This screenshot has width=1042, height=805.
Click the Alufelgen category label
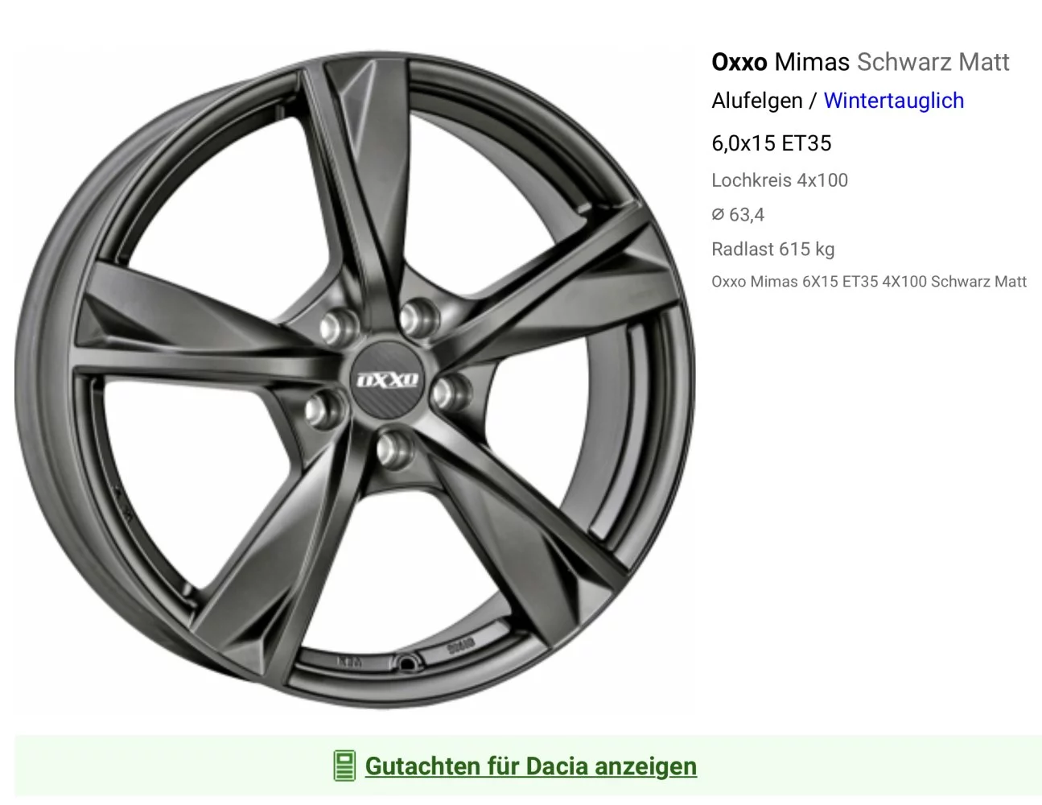pyautogui.click(x=756, y=101)
